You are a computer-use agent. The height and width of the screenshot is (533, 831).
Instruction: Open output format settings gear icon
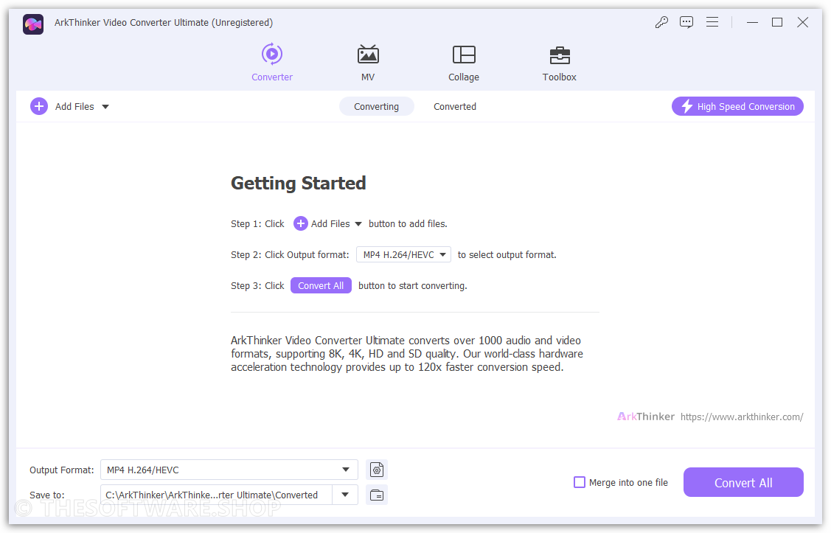click(377, 470)
